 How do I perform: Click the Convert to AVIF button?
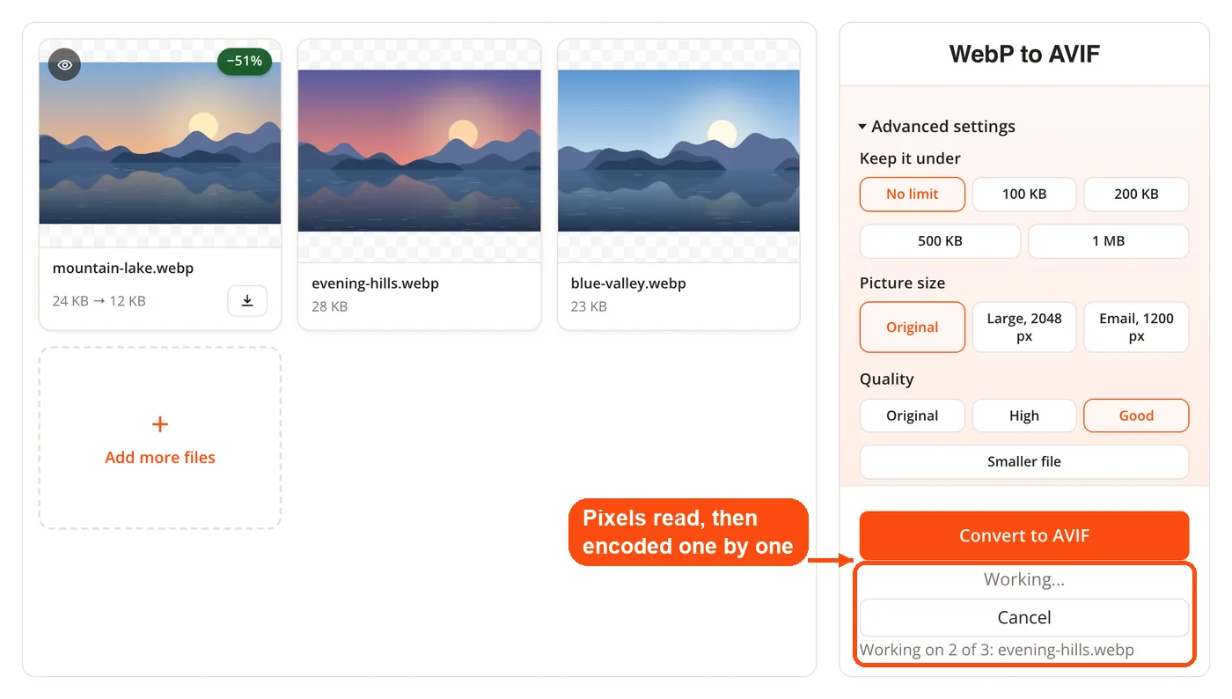click(x=1024, y=535)
